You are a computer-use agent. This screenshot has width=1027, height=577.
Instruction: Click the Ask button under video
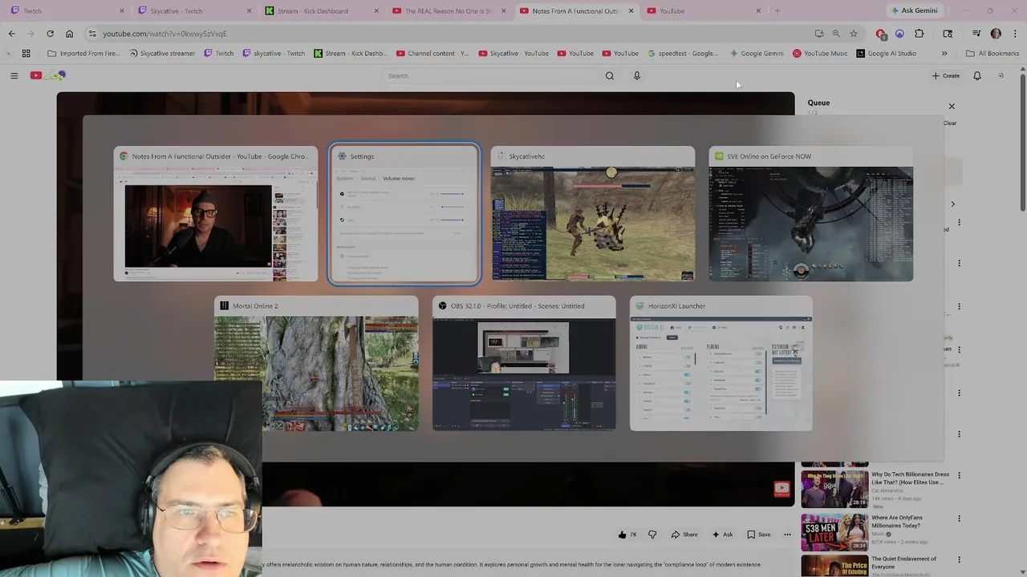tap(722, 535)
